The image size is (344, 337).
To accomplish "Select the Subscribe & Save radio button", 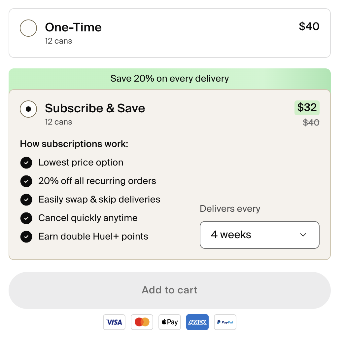I will [x=28, y=109].
